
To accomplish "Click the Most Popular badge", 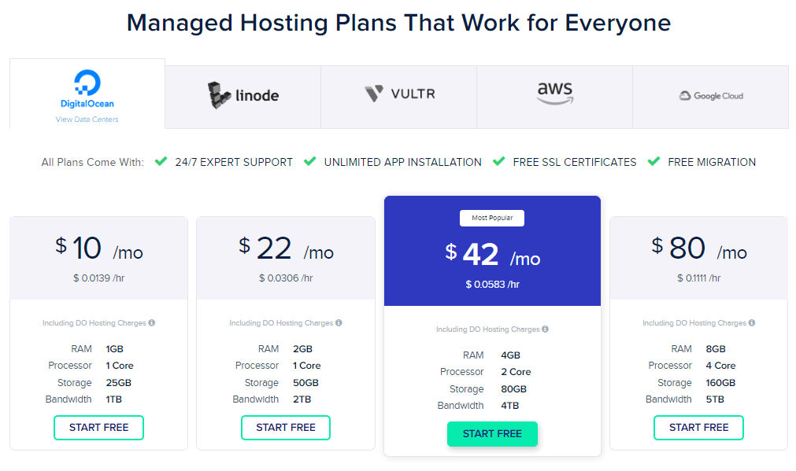I will tap(492, 218).
